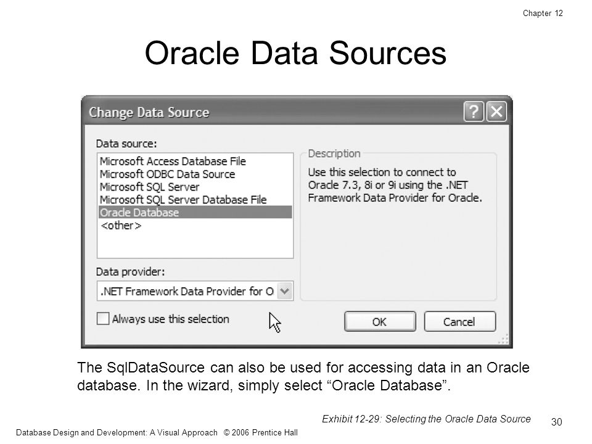Click the dialog resize grip corner
Image resolution: width=592 pixels, height=444 pixels.
pyautogui.click(x=503, y=339)
